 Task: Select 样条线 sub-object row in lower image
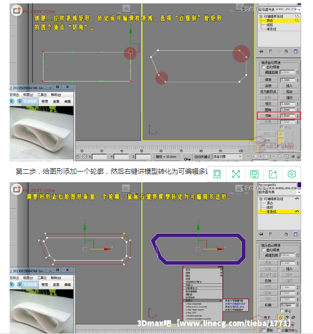279,212
